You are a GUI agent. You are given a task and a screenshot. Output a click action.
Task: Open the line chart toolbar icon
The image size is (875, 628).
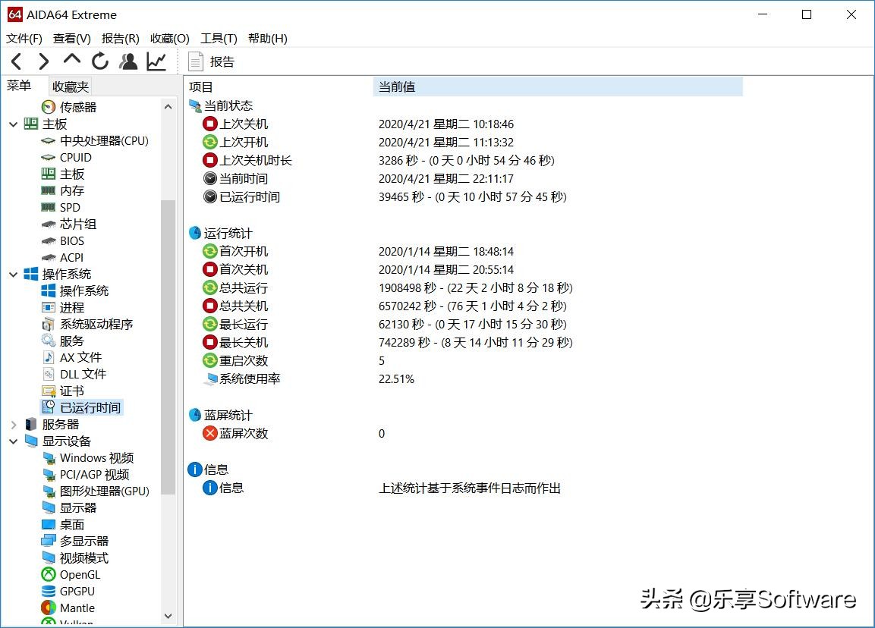156,61
